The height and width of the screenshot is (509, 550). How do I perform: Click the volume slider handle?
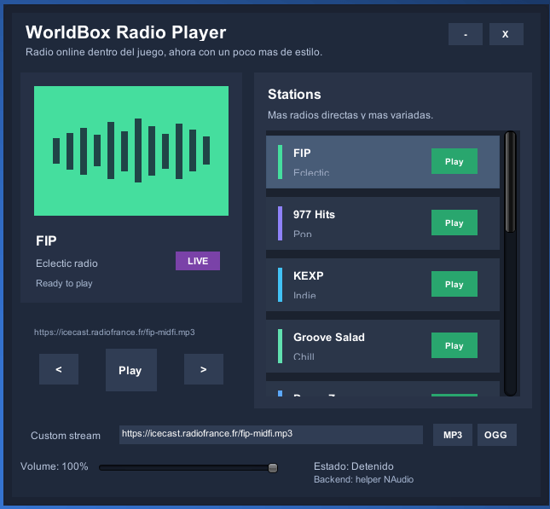point(273,468)
